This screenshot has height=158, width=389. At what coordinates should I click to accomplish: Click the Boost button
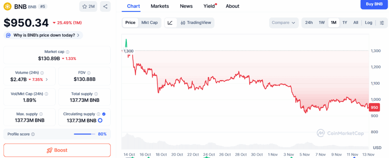click(57, 150)
